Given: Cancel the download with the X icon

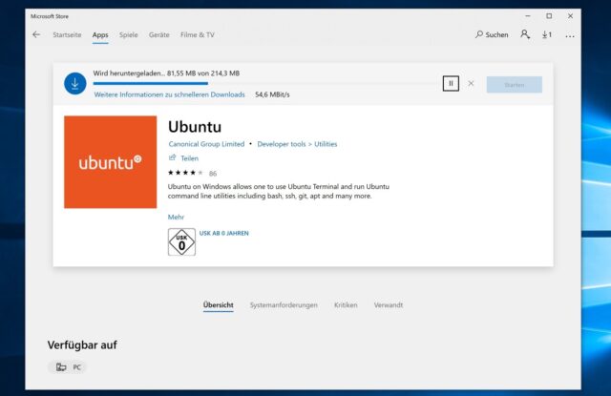Looking at the screenshot, I should coord(471,84).
